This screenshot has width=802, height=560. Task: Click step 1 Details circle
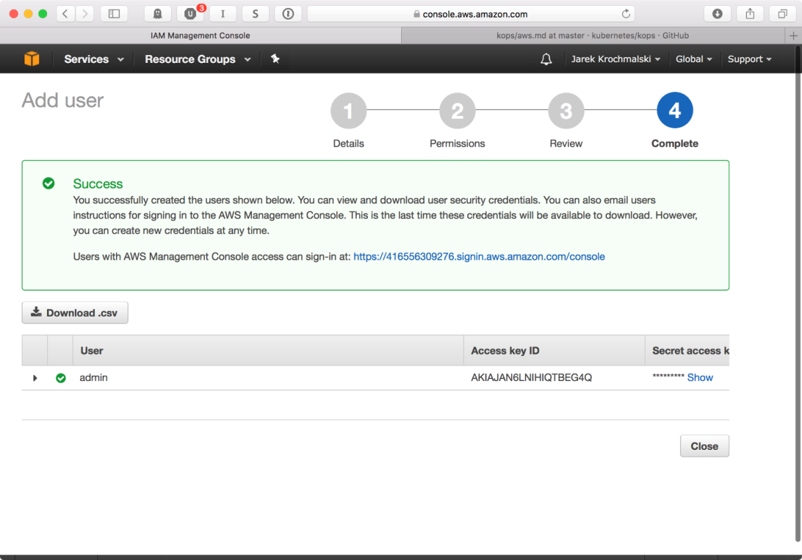click(349, 111)
